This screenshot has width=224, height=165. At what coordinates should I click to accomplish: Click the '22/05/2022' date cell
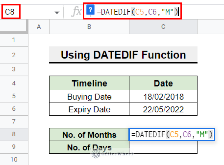point(163,109)
